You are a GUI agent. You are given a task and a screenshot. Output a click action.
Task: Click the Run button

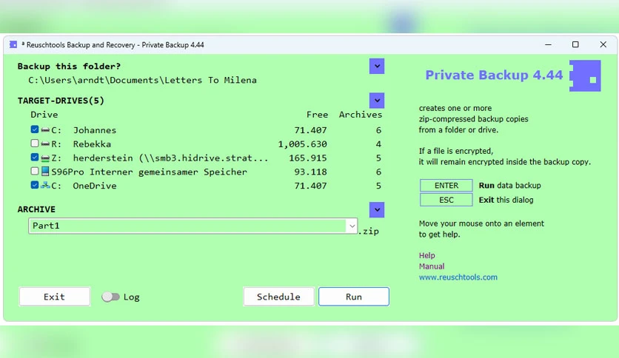(354, 297)
